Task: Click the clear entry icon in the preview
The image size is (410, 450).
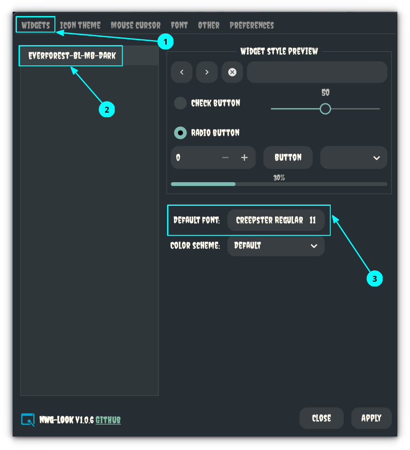Action: (232, 72)
